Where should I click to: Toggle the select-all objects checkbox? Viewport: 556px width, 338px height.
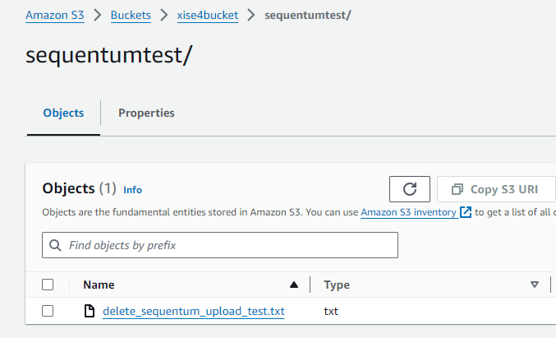(48, 285)
